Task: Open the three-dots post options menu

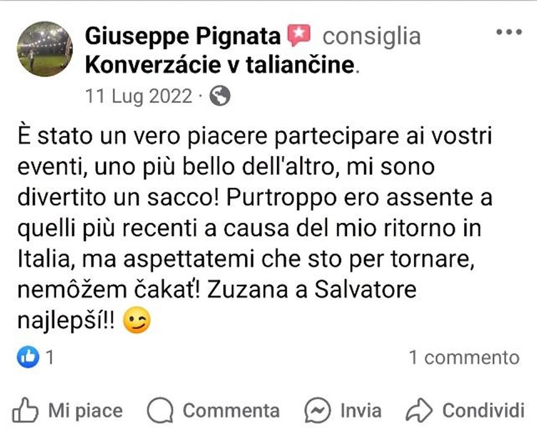Action: coord(509,32)
